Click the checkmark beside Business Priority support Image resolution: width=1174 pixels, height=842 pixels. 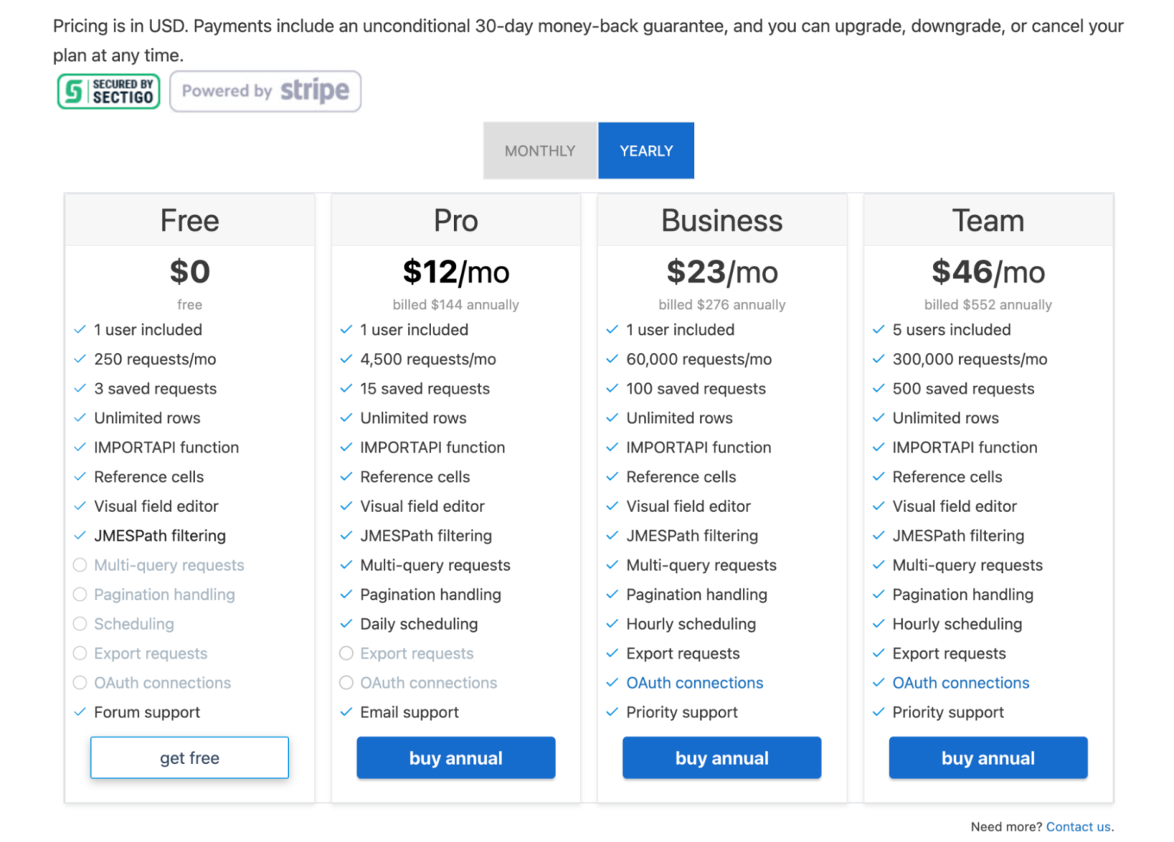point(611,711)
